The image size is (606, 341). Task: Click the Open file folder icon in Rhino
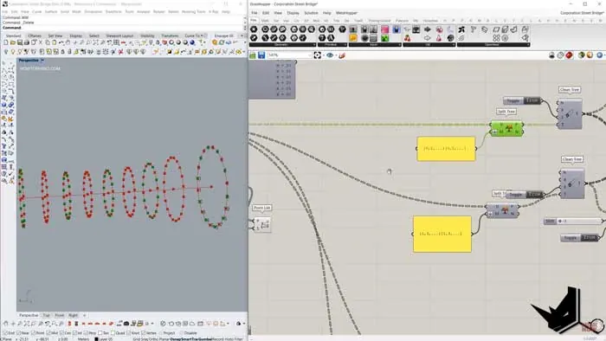pyautogui.click(x=12, y=42)
